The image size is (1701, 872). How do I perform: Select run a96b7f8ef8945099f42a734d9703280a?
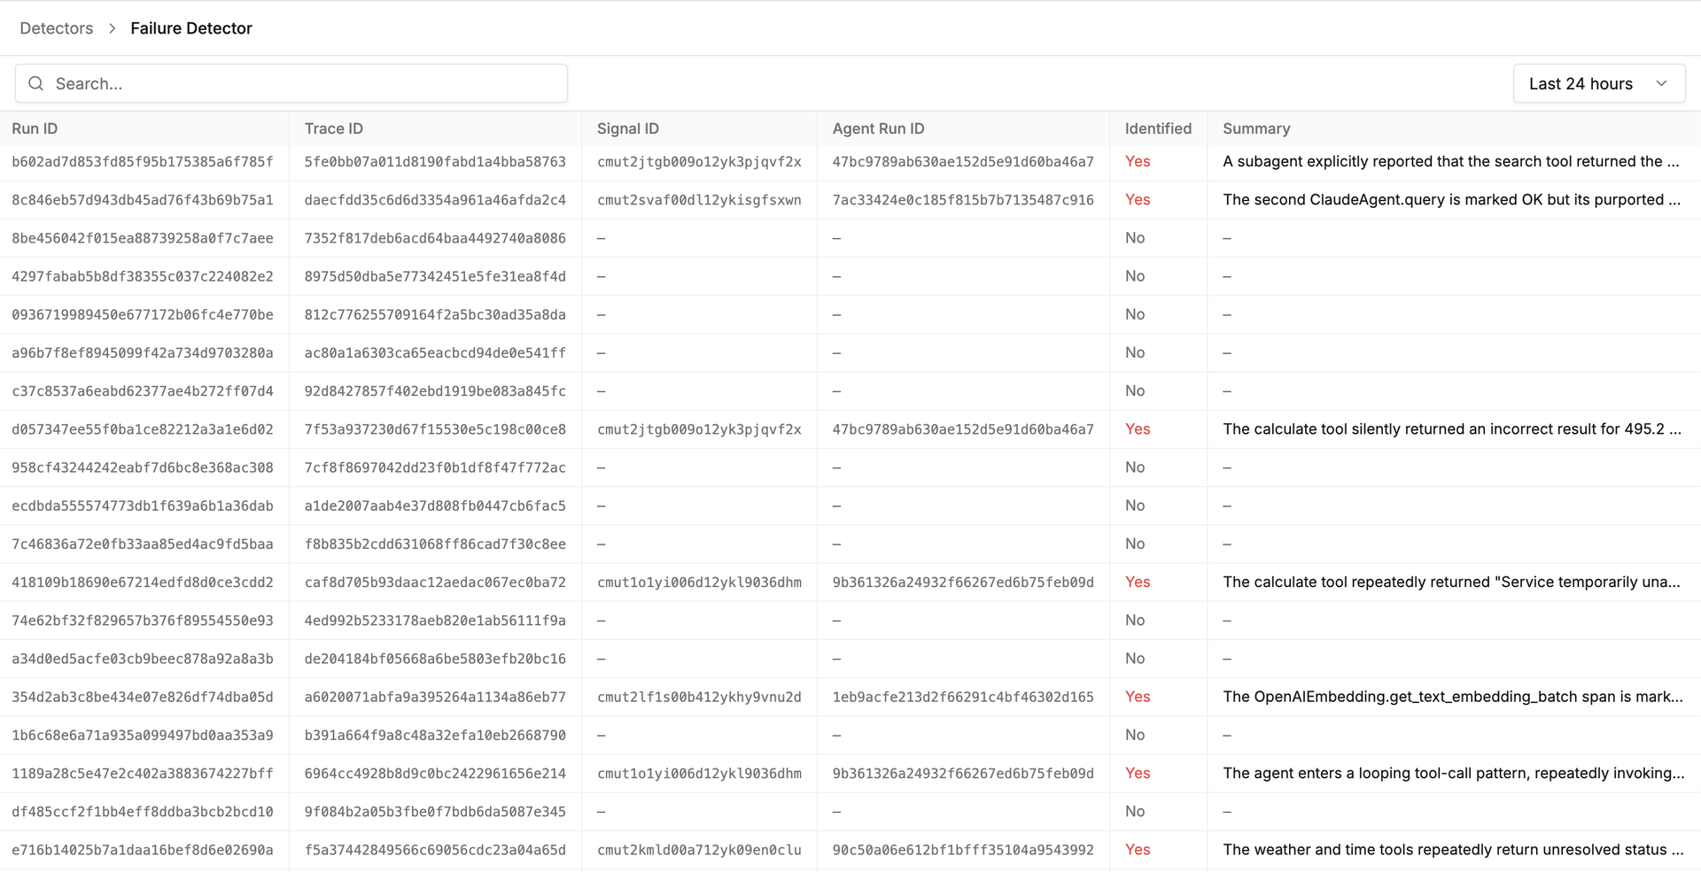pyautogui.click(x=143, y=352)
